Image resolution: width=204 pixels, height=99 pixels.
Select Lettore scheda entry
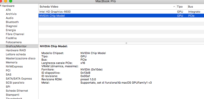click(16, 54)
